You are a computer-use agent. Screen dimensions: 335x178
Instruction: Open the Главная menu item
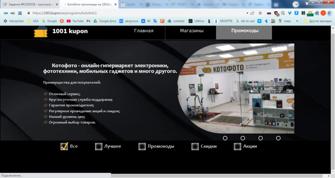(x=144, y=31)
